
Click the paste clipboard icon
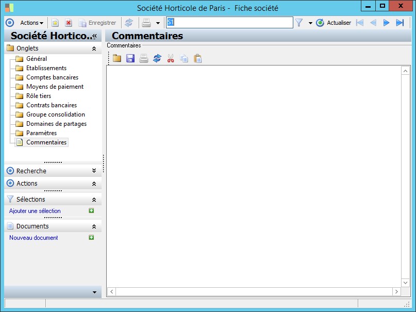click(197, 58)
